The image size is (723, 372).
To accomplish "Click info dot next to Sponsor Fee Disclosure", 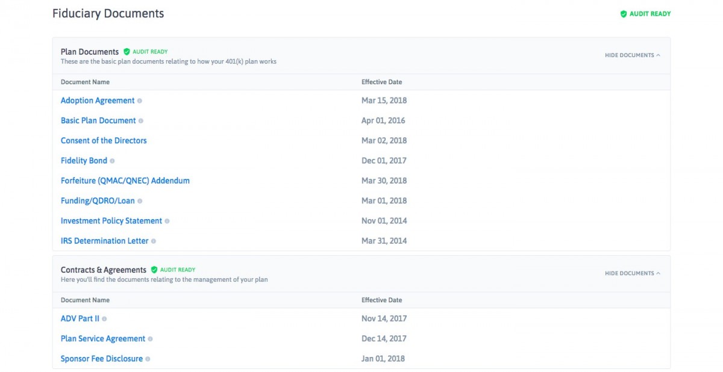I will click(148, 359).
